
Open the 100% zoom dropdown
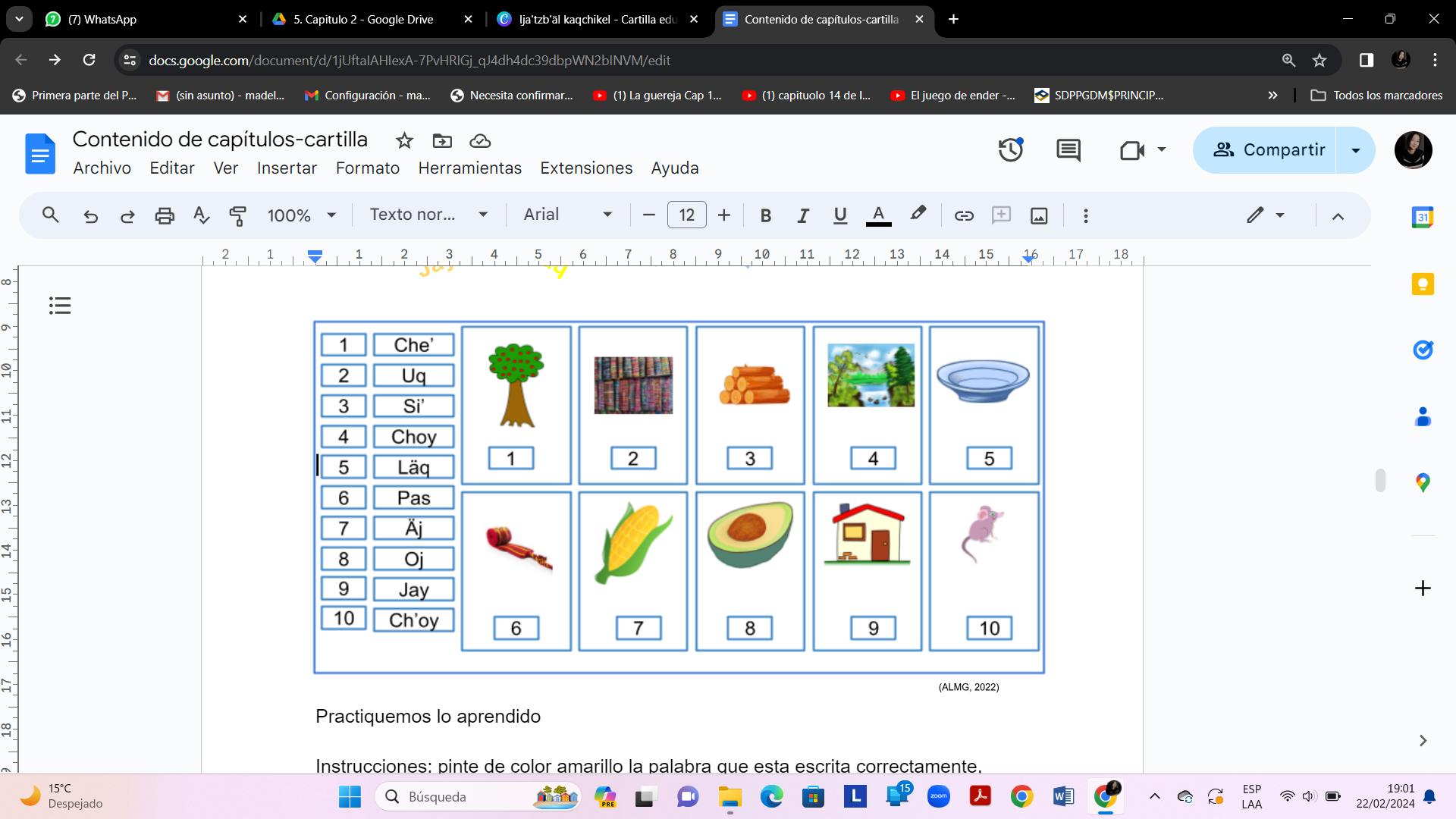[x=301, y=215]
